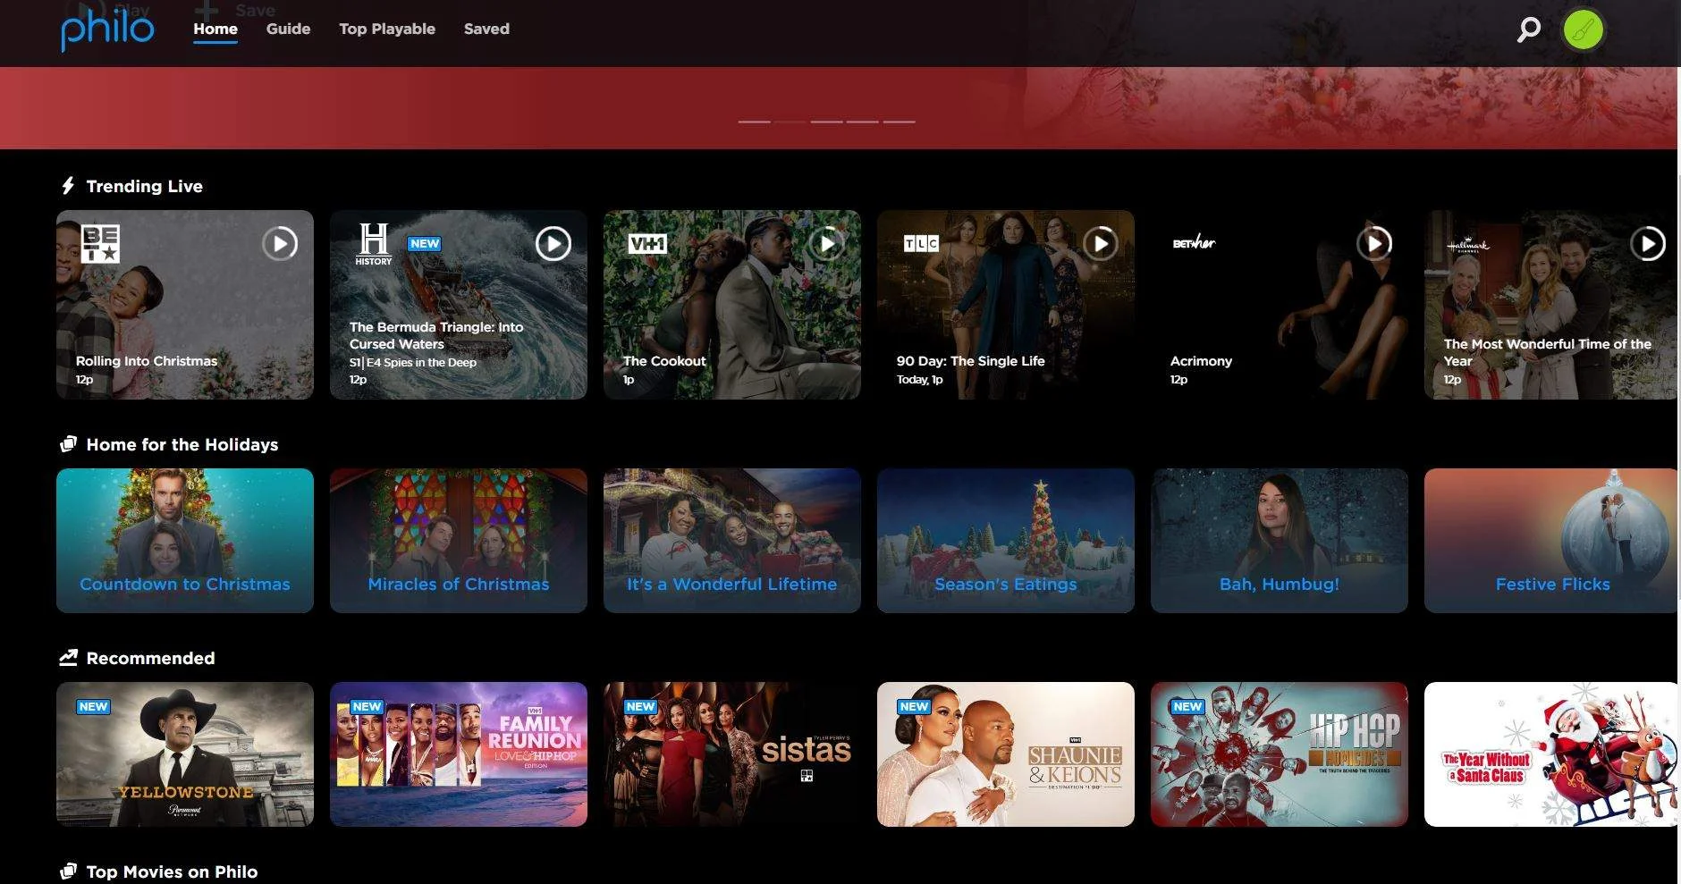
Task: Click the BET Her channel logo
Action: [1194, 242]
